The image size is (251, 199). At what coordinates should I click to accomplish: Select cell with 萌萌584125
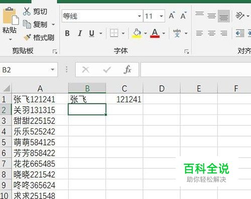coord(40,142)
